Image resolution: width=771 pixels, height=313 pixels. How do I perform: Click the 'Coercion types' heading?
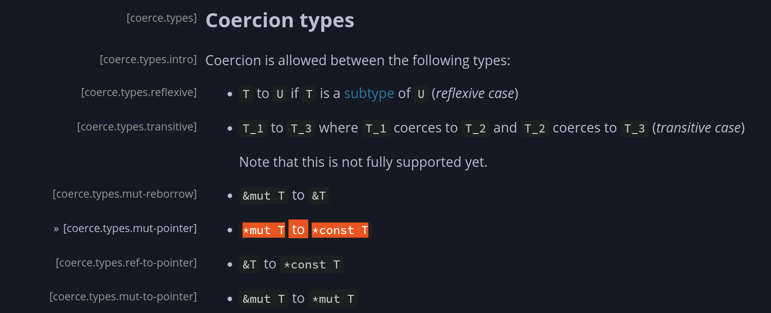280,20
